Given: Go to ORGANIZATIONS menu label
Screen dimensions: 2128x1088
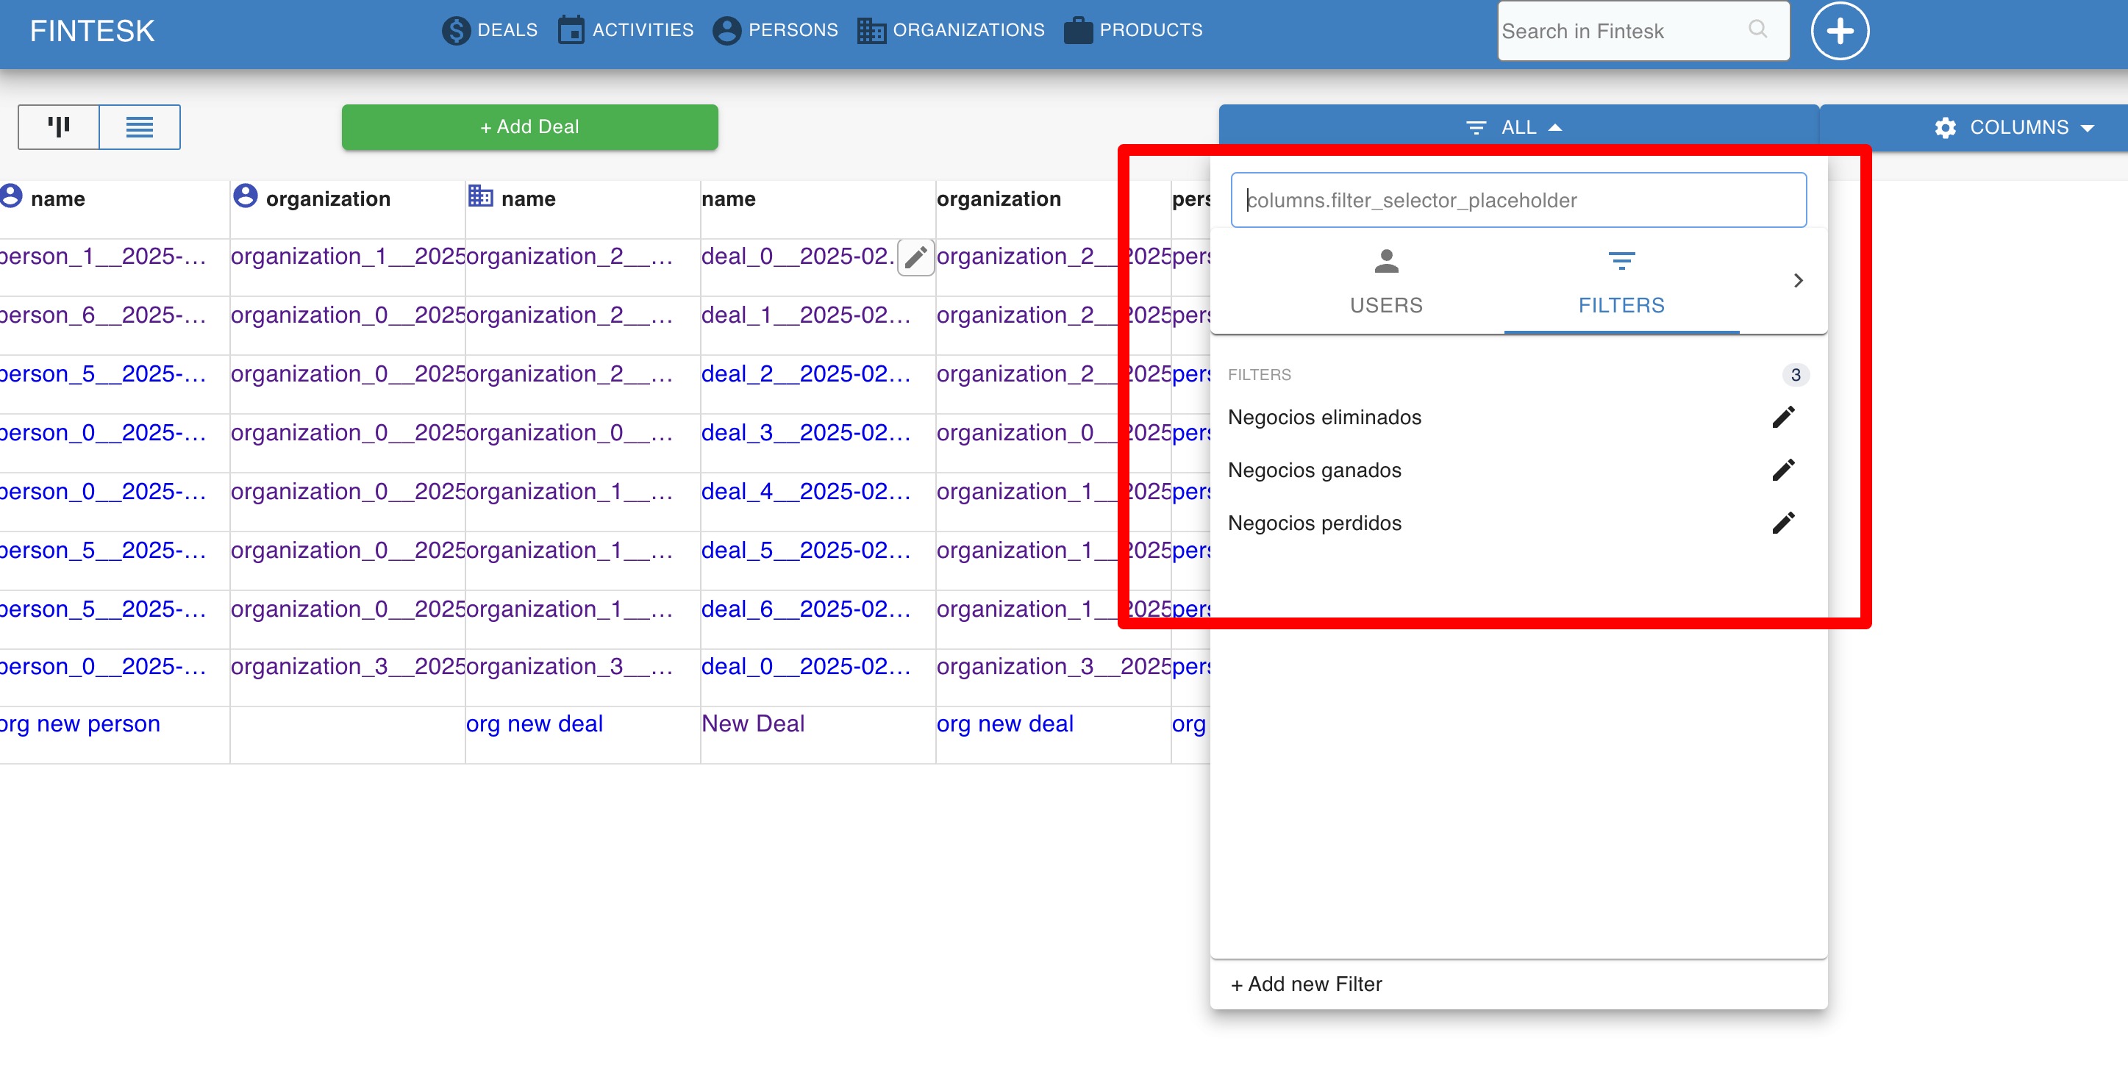Looking at the screenshot, I should (x=968, y=31).
